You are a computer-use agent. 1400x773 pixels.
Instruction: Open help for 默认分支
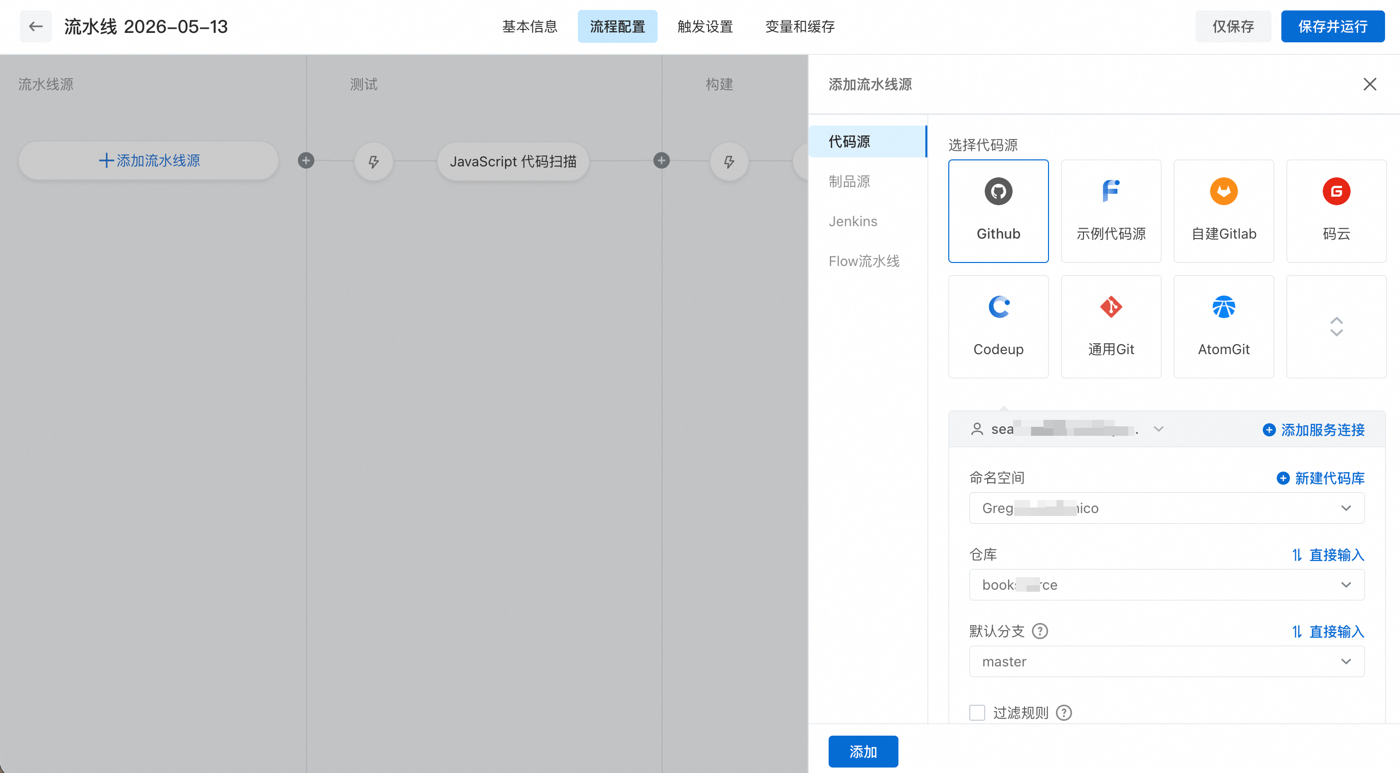point(1040,631)
